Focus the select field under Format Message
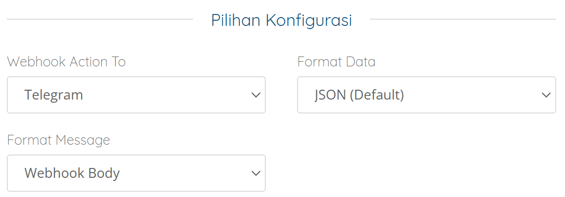 [x=136, y=173]
